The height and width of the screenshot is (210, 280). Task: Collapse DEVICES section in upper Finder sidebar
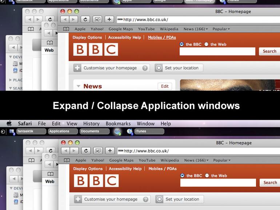click(11, 57)
